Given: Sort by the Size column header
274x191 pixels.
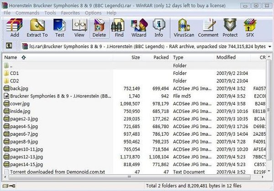Looking at the screenshot, I should [x=127, y=58].
